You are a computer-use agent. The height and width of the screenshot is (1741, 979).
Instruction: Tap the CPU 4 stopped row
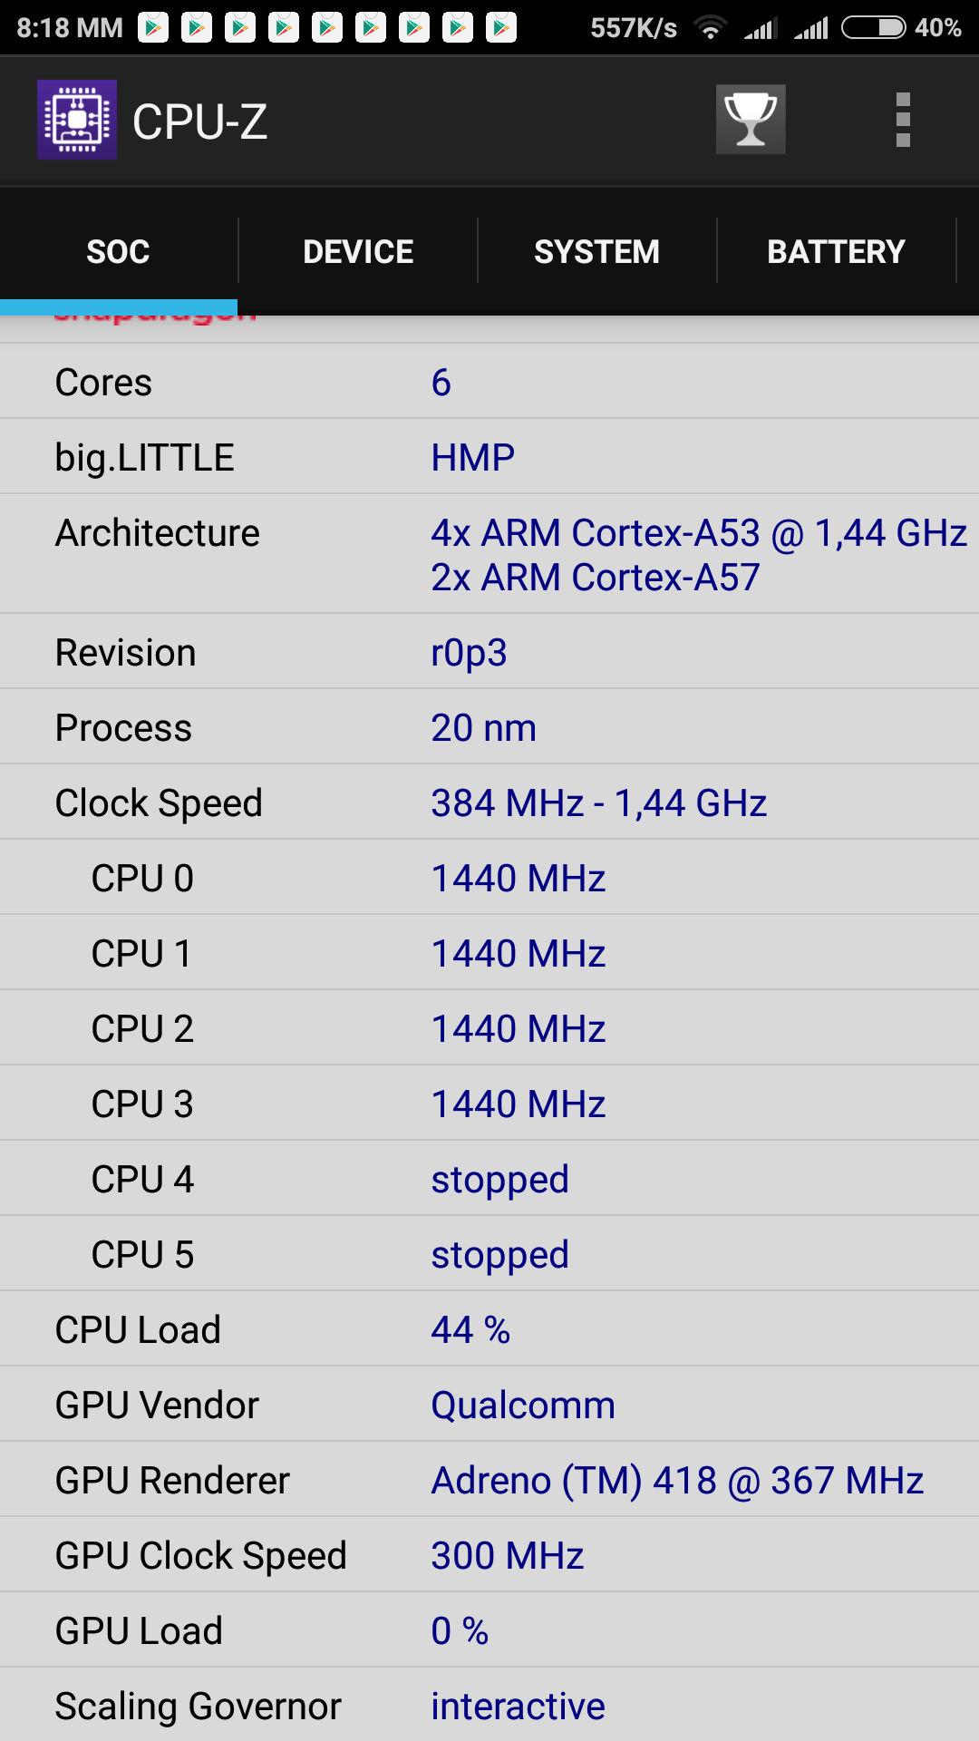click(x=489, y=1179)
